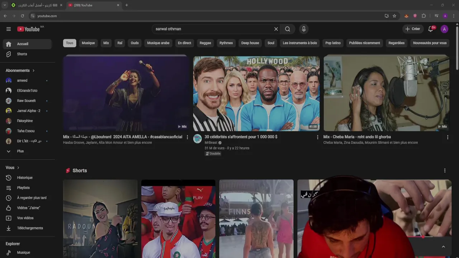Click the magnifier search button

point(288,29)
